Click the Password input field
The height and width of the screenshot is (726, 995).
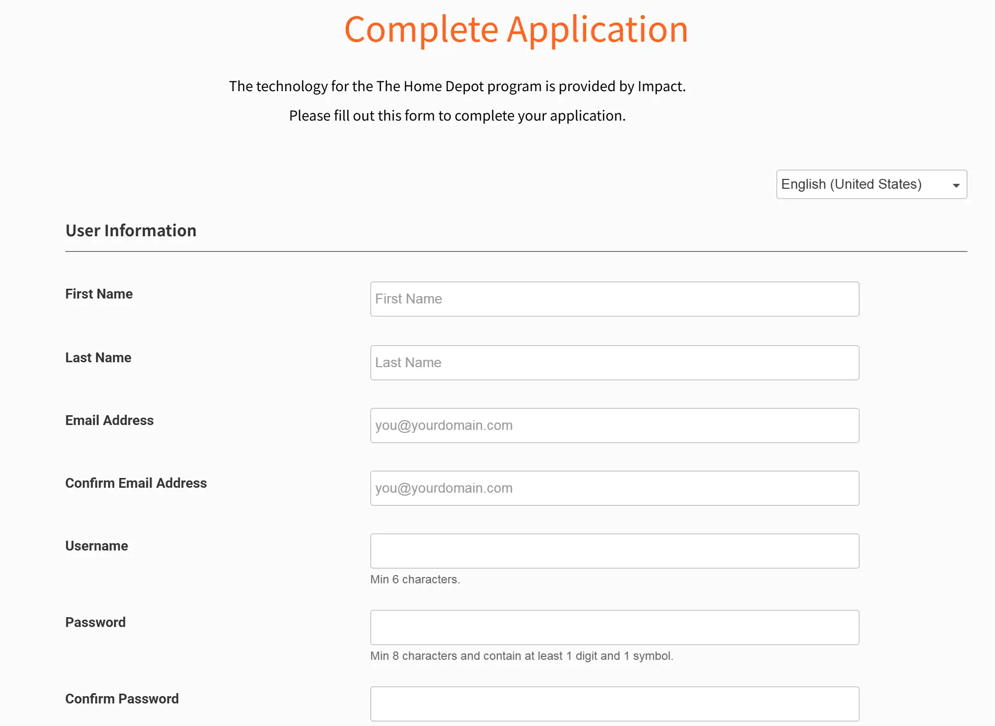click(x=614, y=627)
